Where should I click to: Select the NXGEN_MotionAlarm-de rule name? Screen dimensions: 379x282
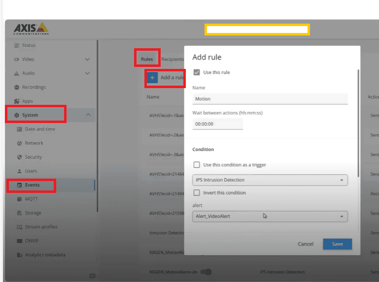pos(173,272)
